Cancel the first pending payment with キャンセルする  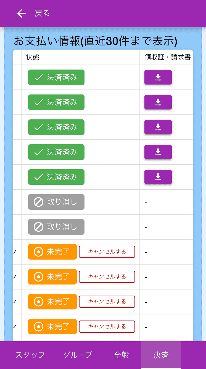[107, 252]
